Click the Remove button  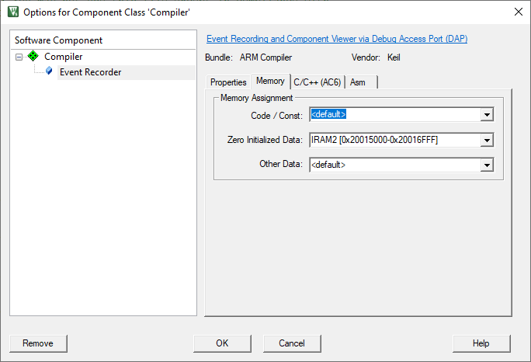click(x=38, y=343)
